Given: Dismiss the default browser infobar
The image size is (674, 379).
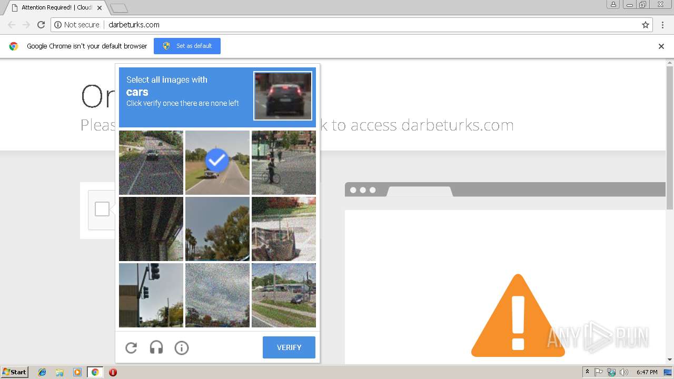Looking at the screenshot, I should click(661, 46).
